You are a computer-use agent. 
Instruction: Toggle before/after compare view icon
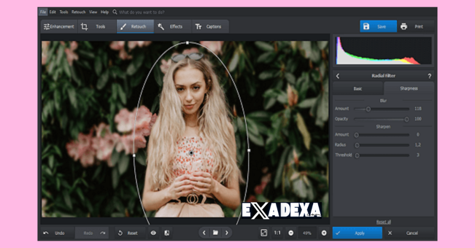[167, 233]
